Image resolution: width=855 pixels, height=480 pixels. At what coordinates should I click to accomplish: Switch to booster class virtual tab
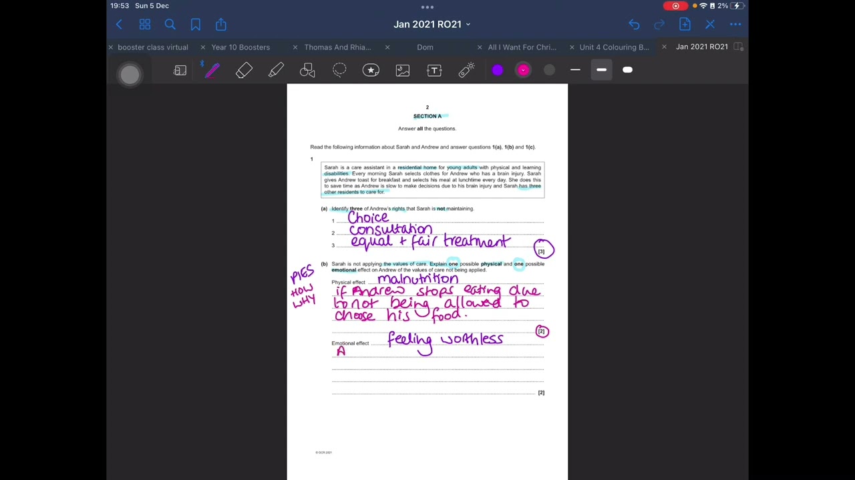[153, 47]
